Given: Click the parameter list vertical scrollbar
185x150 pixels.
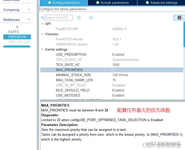Looking at the screenshot, I should [184, 34].
